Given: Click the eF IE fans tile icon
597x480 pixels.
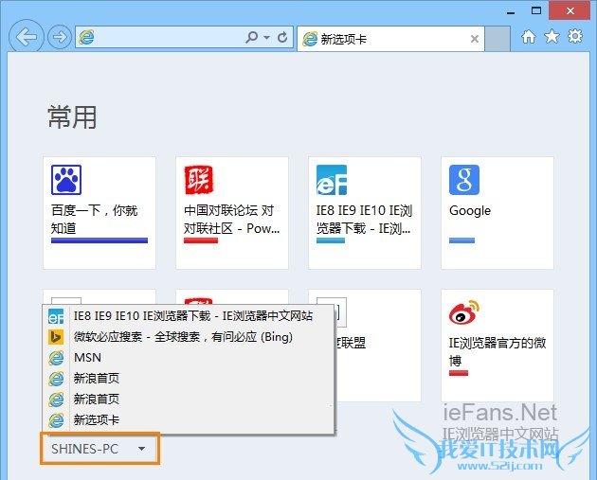Looking at the screenshot, I should (x=332, y=180).
